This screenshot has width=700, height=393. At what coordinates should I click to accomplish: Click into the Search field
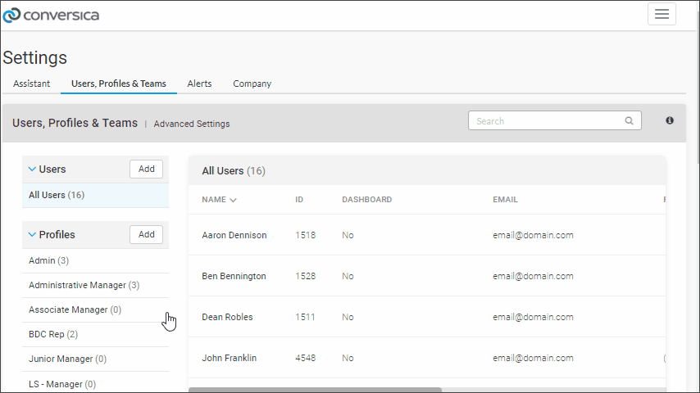(x=554, y=121)
